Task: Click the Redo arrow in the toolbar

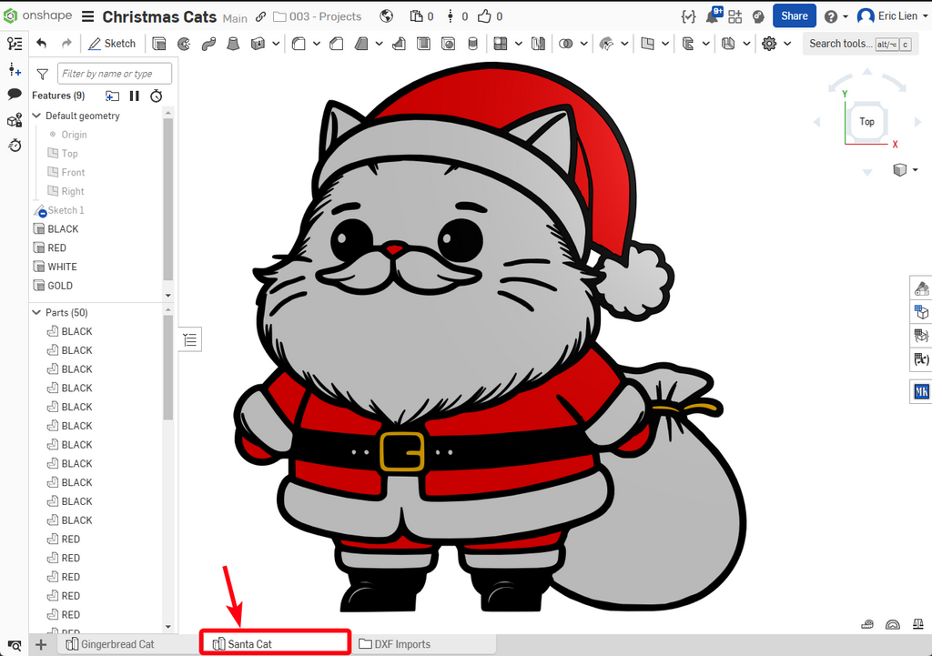Action: (66, 44)
